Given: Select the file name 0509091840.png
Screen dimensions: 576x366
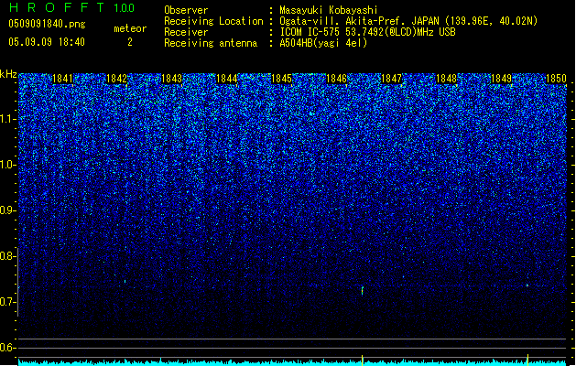Looking at the screenshot, I should pyautogui.click(x=47, y=24).
